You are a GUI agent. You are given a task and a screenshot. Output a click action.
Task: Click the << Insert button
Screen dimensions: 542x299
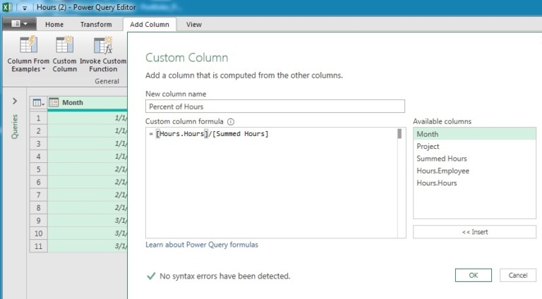474,232
